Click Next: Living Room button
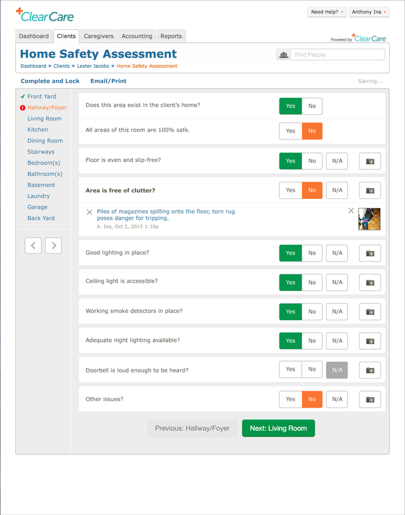The image size is (405, 515). point(278,428)
